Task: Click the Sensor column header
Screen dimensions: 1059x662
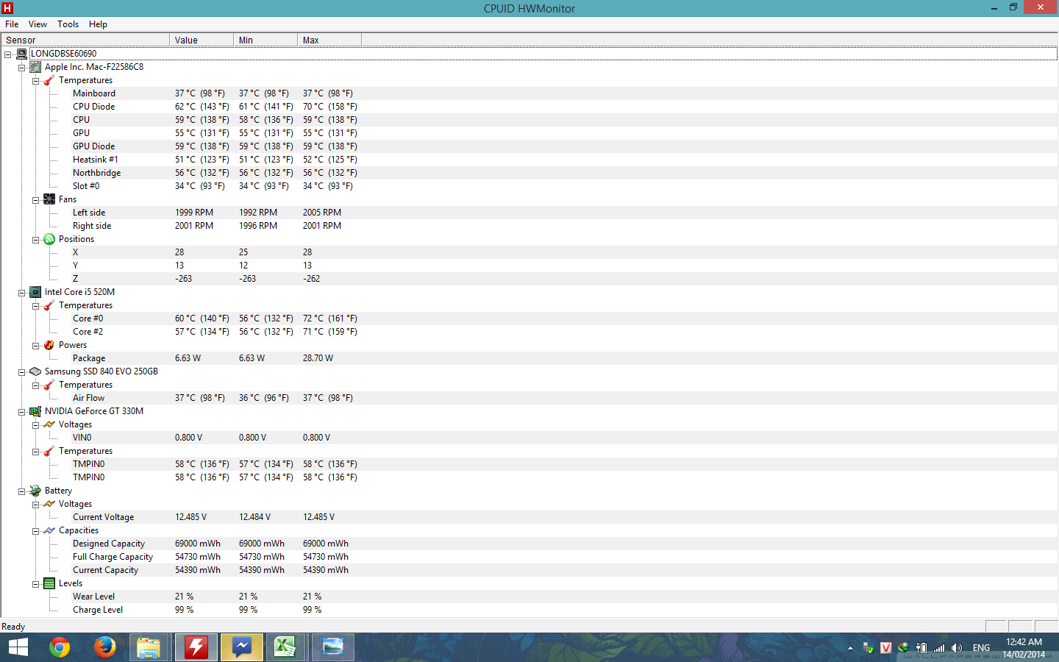Action: (x=85, y=40)
